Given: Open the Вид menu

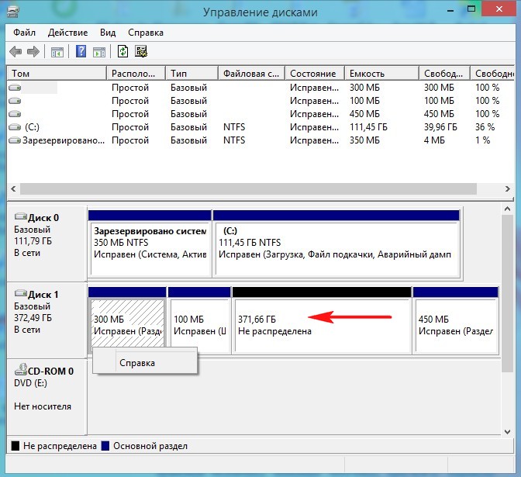Looking at the screenshot, I should [x=108, y=33].
